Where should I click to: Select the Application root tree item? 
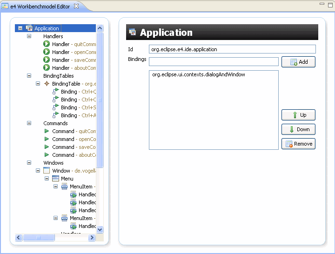[47, 28]
